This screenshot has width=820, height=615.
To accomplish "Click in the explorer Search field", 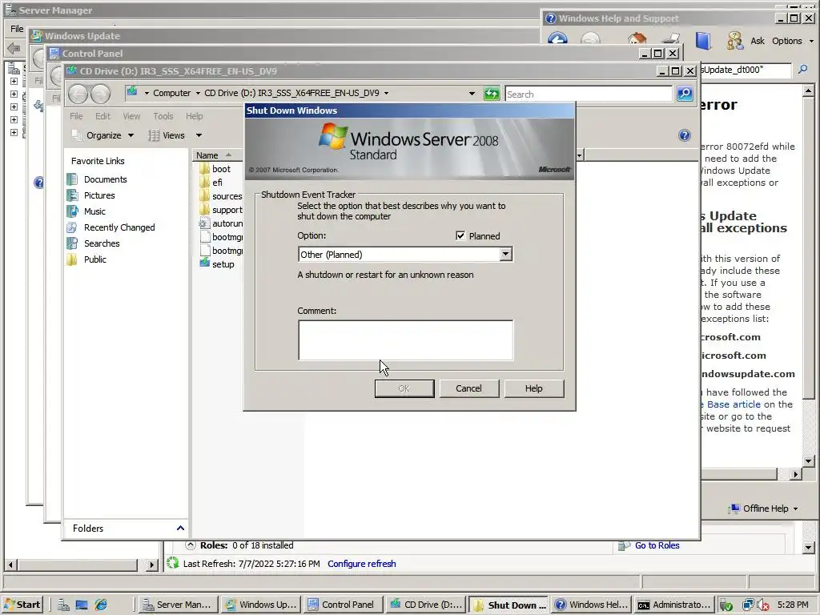I will coord(589,94).
